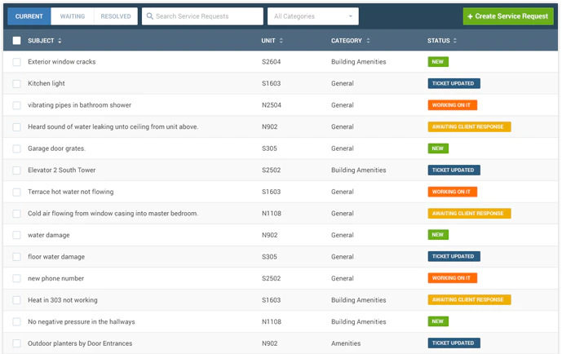562x354 pixels.
Task: Click the search magnifier icon
Action: 150,16
